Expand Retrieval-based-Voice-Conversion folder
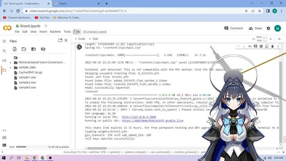Image resolution: width=286 pixels, height=161 pixels. click(x=10, y=63)
